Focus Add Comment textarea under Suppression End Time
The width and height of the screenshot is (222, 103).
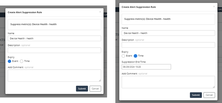pyautogui.click(x=168, y=82)
